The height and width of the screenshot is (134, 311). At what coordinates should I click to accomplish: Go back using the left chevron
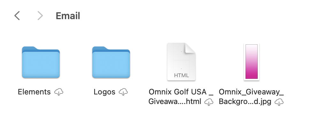[17, 16]
